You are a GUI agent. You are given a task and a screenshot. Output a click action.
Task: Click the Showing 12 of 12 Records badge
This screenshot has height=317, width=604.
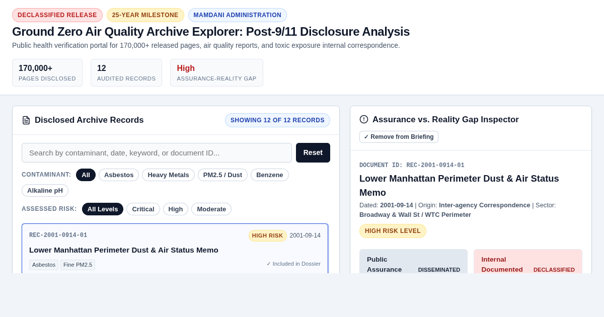coord(277,120)
